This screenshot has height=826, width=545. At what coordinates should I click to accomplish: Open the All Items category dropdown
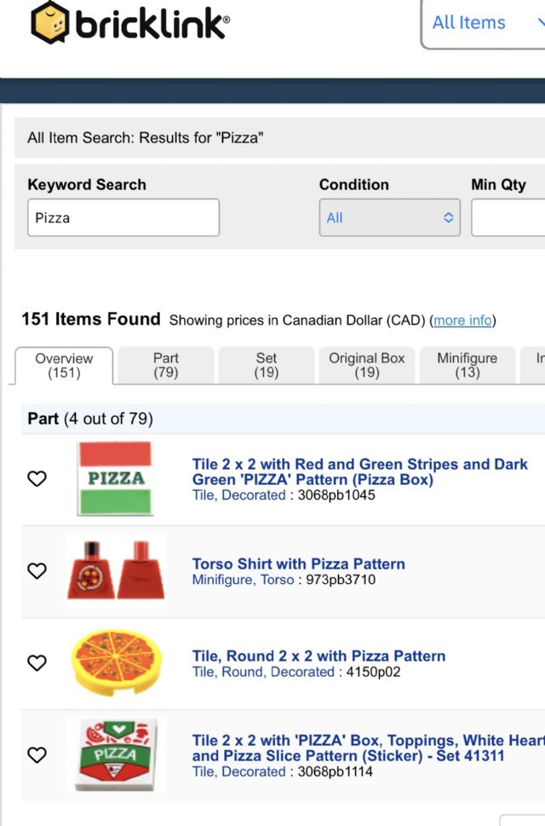(482, 23)
